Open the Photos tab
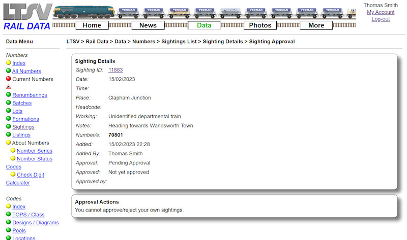 pyautogui.click(x=260, y=25)
